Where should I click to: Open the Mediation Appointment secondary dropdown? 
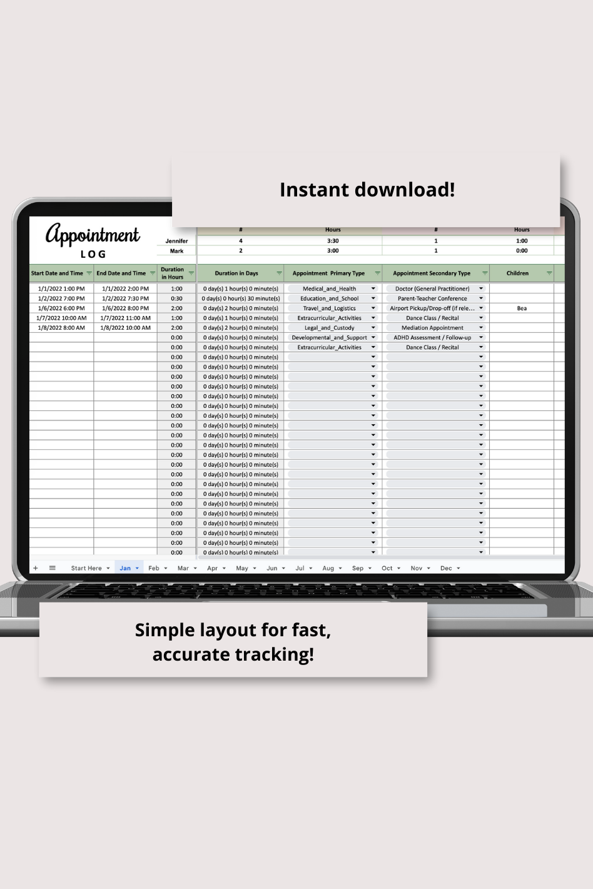point(481,327)
